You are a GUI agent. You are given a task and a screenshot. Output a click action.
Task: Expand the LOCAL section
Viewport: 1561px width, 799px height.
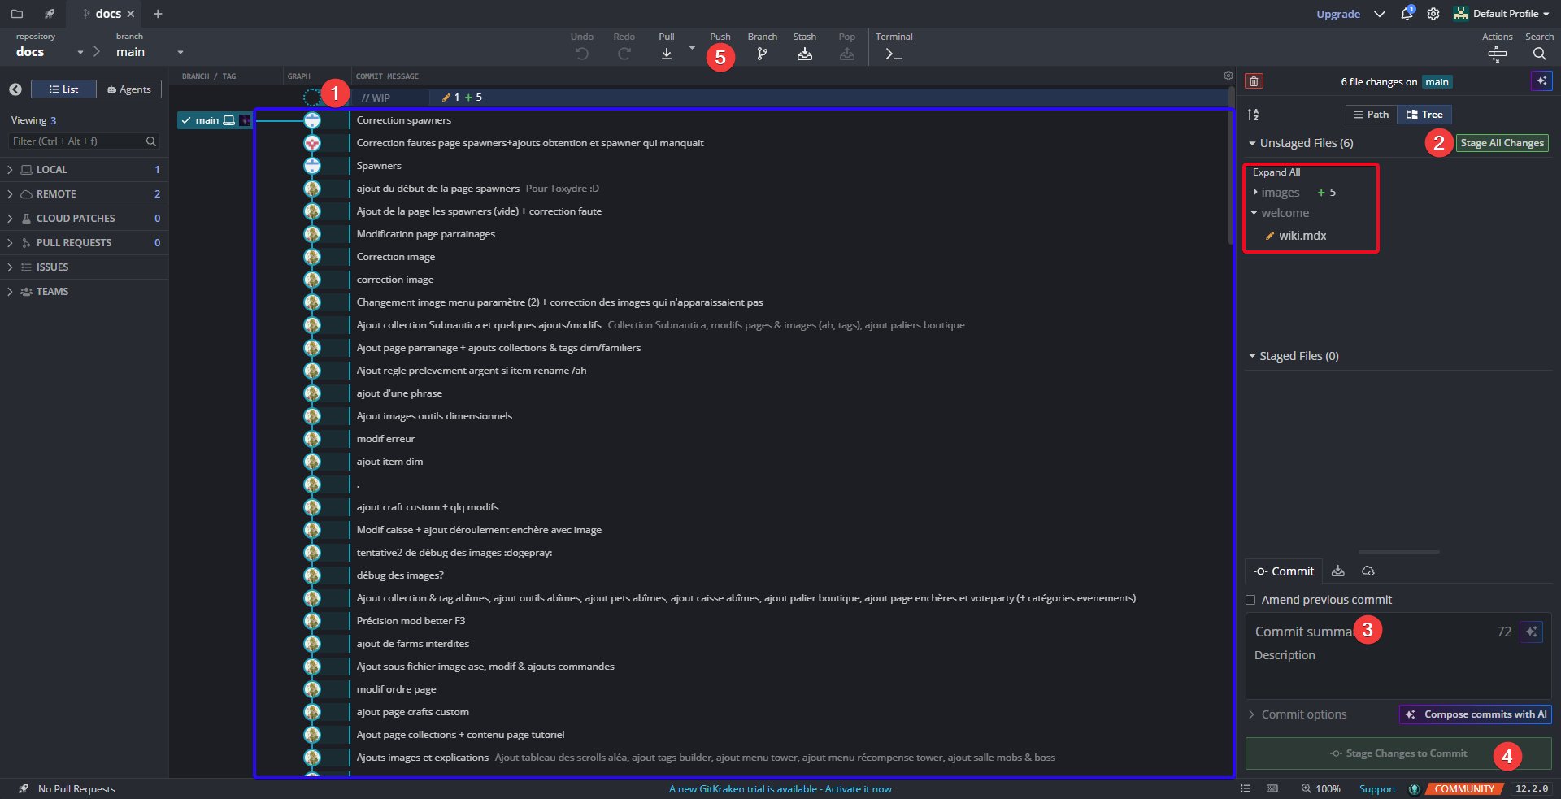click(x=85, y=170)
